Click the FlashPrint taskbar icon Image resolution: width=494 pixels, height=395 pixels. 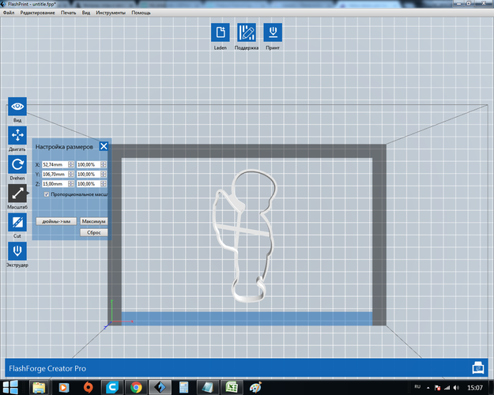click(160, 387)
